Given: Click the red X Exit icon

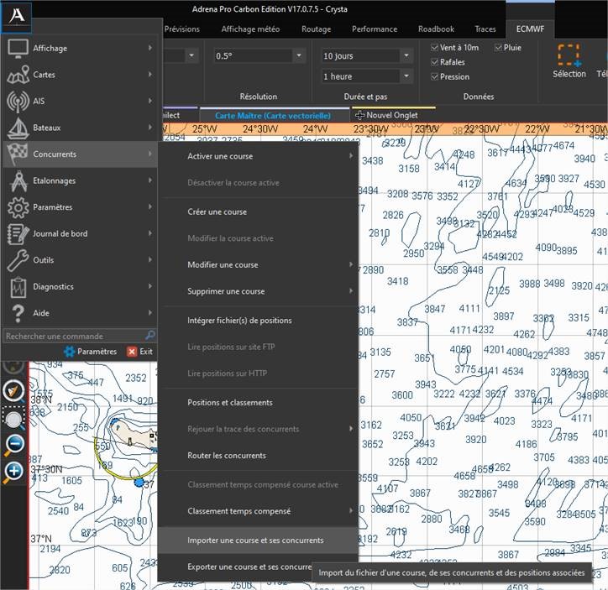Looking at the screenshot, I should click(x=132, y=352).
